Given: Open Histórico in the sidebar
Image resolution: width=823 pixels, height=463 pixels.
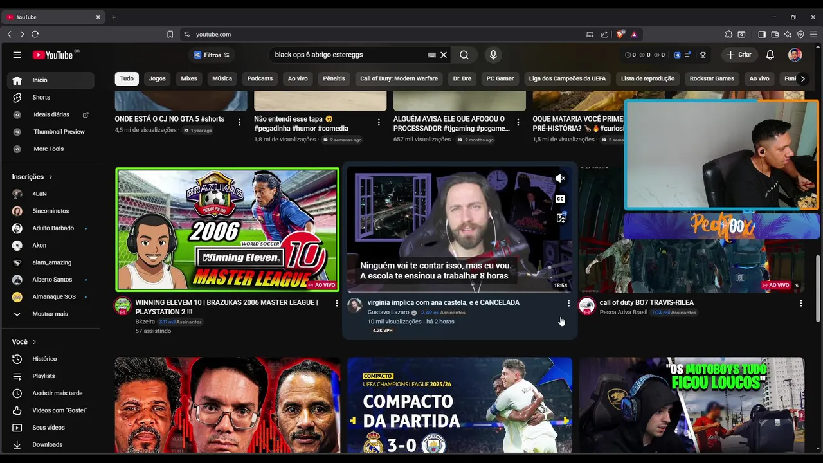Looking at the screenshot, I should 50,359.
